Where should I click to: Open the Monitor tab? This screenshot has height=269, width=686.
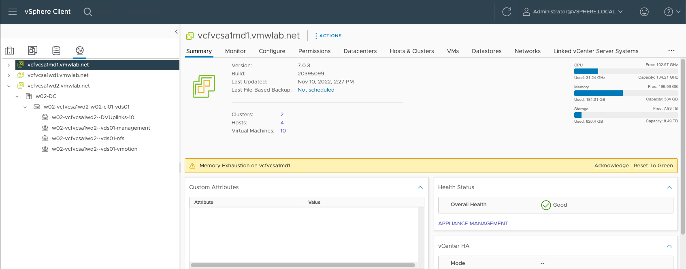pyautogui.click(x=235, y=51)
